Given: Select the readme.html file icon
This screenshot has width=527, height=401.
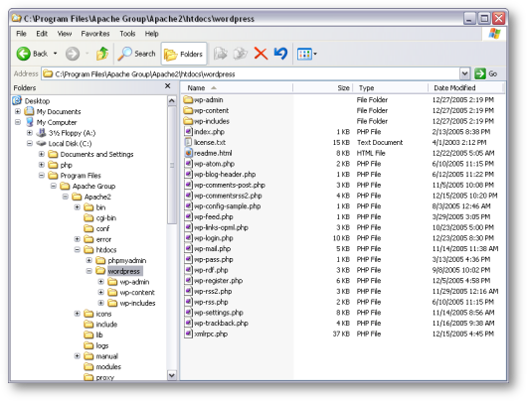Looking at the screenshot, I should pos(189,153).
